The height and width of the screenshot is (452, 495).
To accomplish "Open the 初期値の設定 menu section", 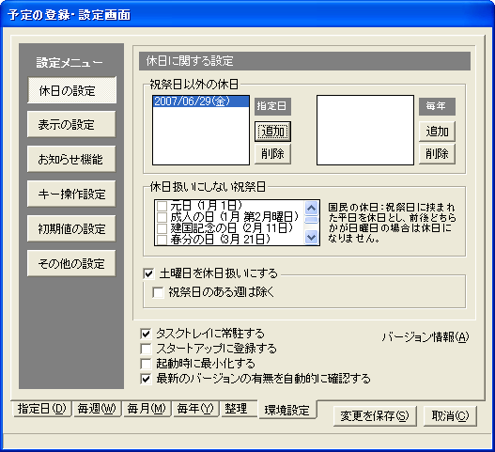I will (x=71, y=228).
